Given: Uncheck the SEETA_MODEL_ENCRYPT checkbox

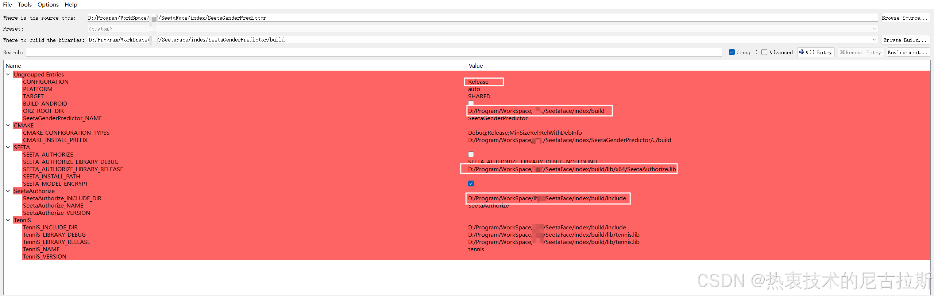Looking at the screenshot, I should point(471,183).
